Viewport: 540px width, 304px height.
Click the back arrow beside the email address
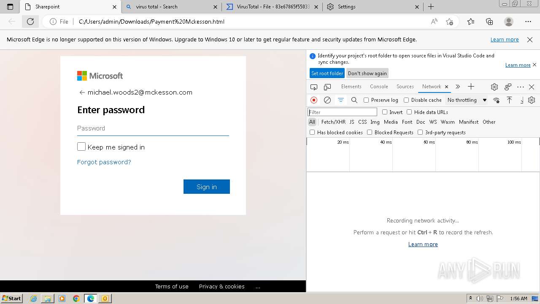82,92
